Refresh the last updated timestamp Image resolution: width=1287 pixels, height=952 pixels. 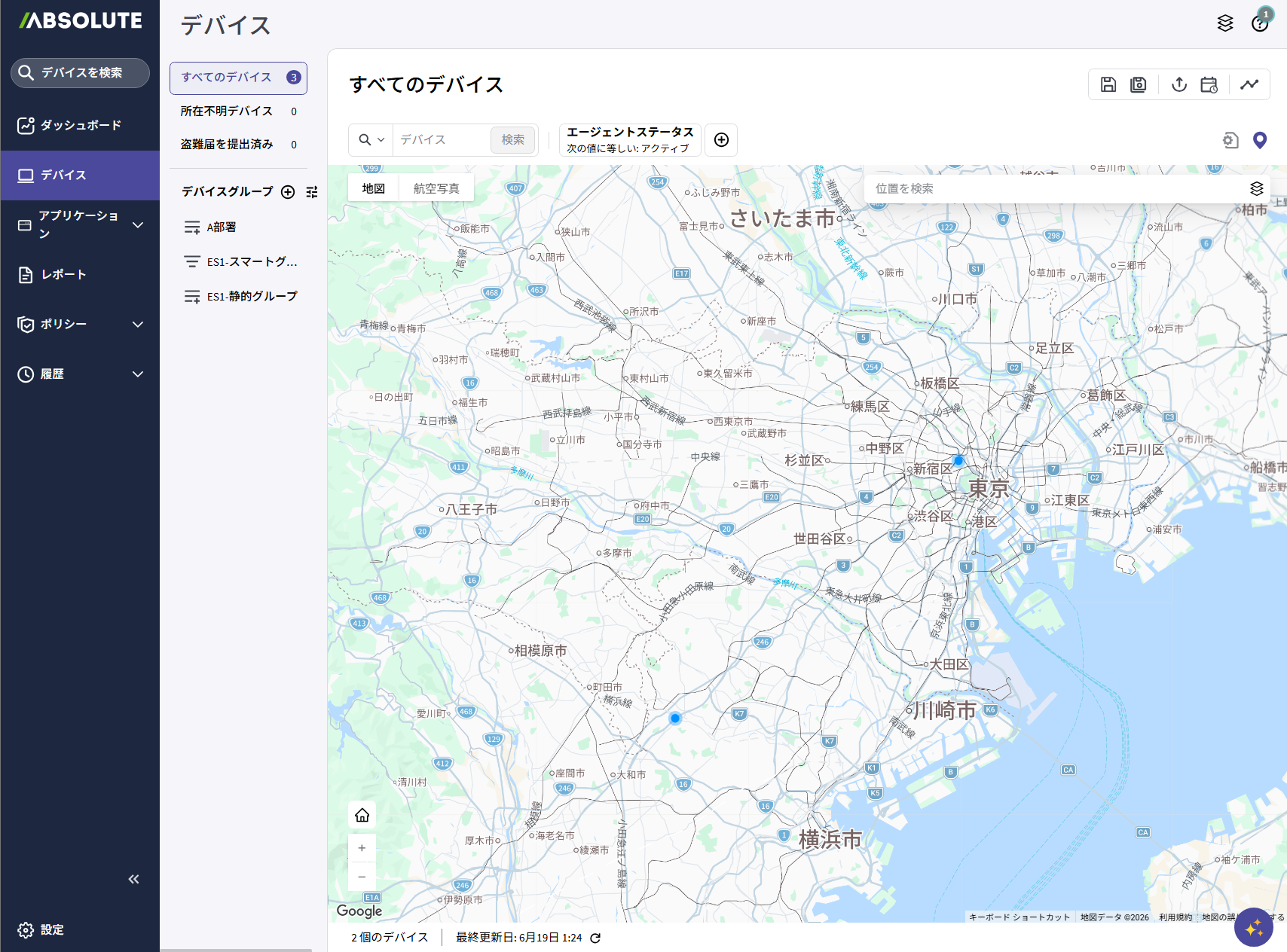click(x=595, y=938)
